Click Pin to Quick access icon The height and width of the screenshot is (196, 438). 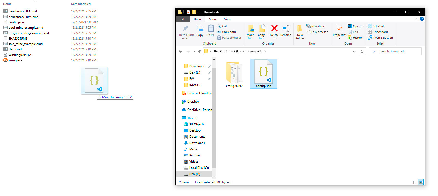(185, 28)
